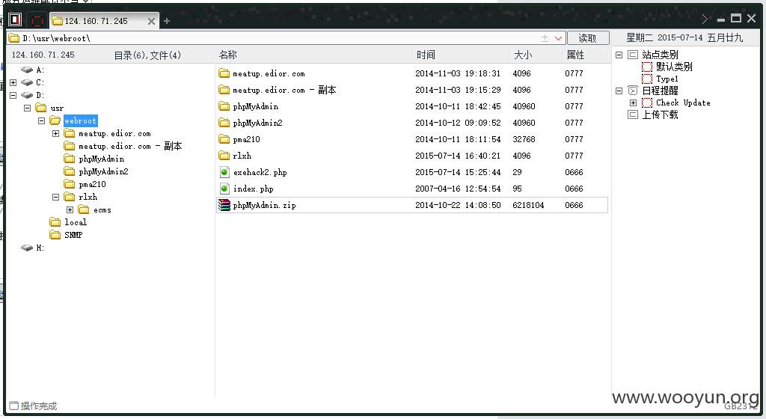Click the index.php file icon
This screenshot has width=766, height=419.
[x=224, y=189]
